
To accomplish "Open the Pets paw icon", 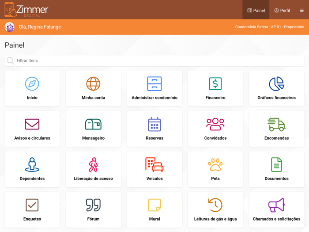I will [x=215, y=164].
